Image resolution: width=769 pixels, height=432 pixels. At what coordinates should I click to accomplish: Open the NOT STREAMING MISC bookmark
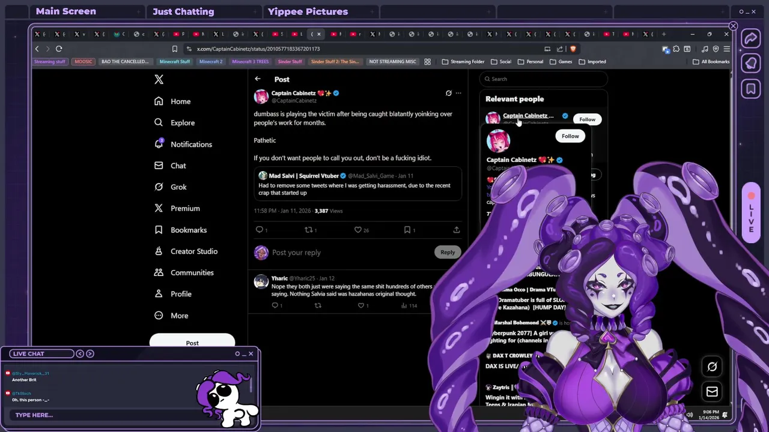pyautogui.click(x=392, y=61)
